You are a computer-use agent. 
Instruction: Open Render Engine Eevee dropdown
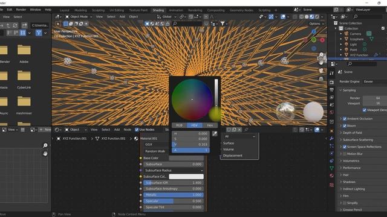point(375,81)
